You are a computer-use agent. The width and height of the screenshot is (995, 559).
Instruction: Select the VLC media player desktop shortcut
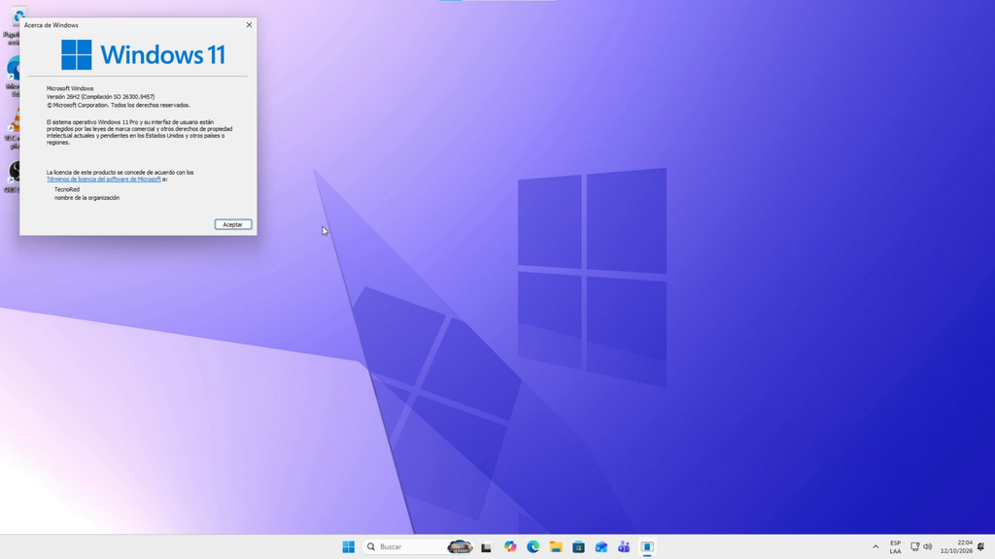point(14,129)
